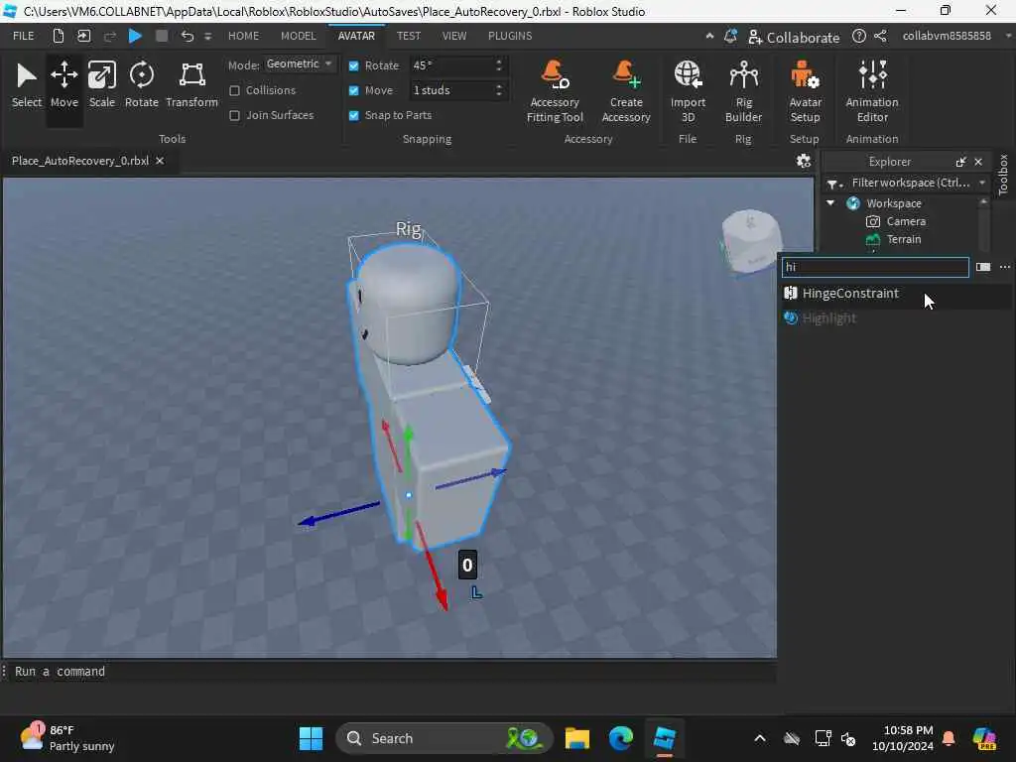Activate the Move tool
The height and width of the screenshot is (762, 1016).
[64, 85]
